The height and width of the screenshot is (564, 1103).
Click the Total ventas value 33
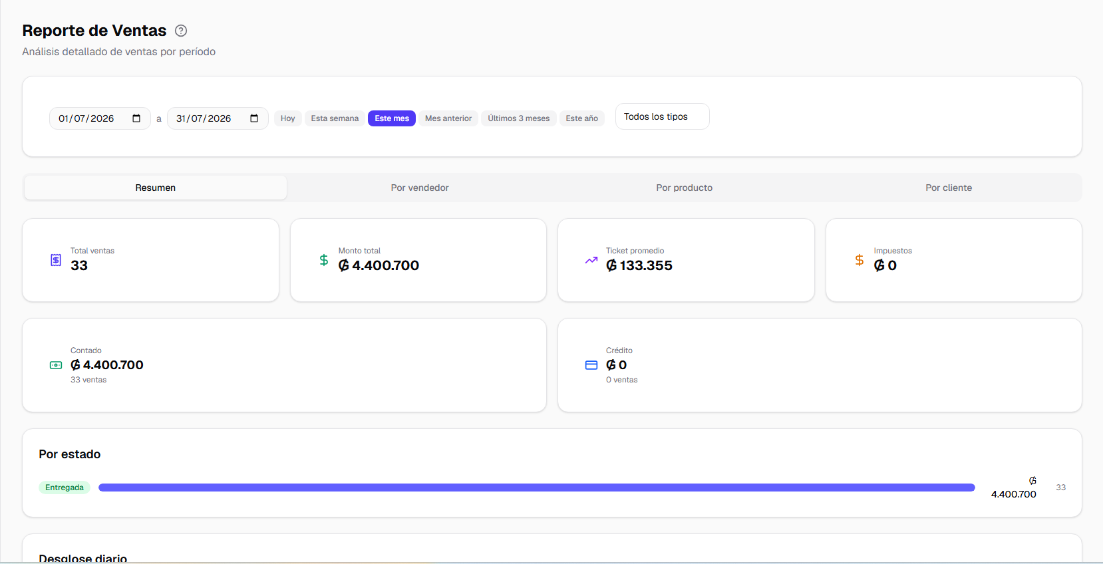coord(79,265)
